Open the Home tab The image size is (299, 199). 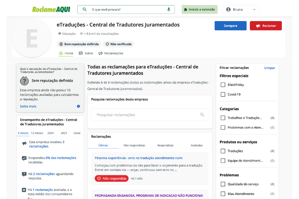click(x=66, y=53)
